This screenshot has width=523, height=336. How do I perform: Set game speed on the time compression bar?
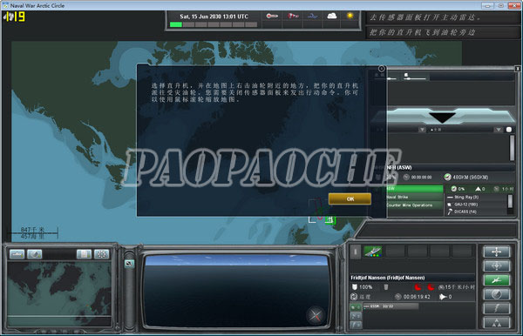tap(214, 24)
